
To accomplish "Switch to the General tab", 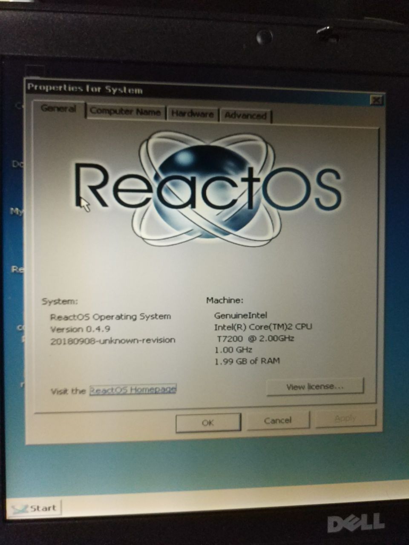I will pos(59,109).
